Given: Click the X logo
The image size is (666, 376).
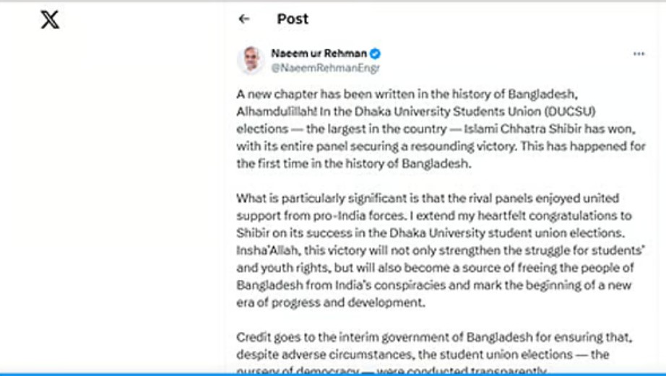Looking at the screenshot, I should click(50, 19).
